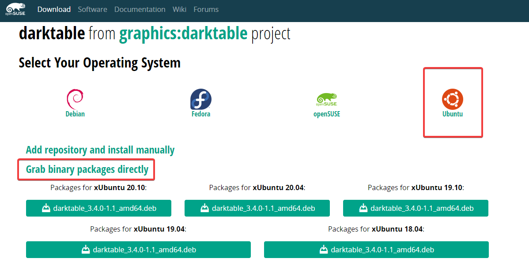Click download icon on xUbuntu 20.04 package
The width and height of the screenshot is (529, 277).
point(204,208)
